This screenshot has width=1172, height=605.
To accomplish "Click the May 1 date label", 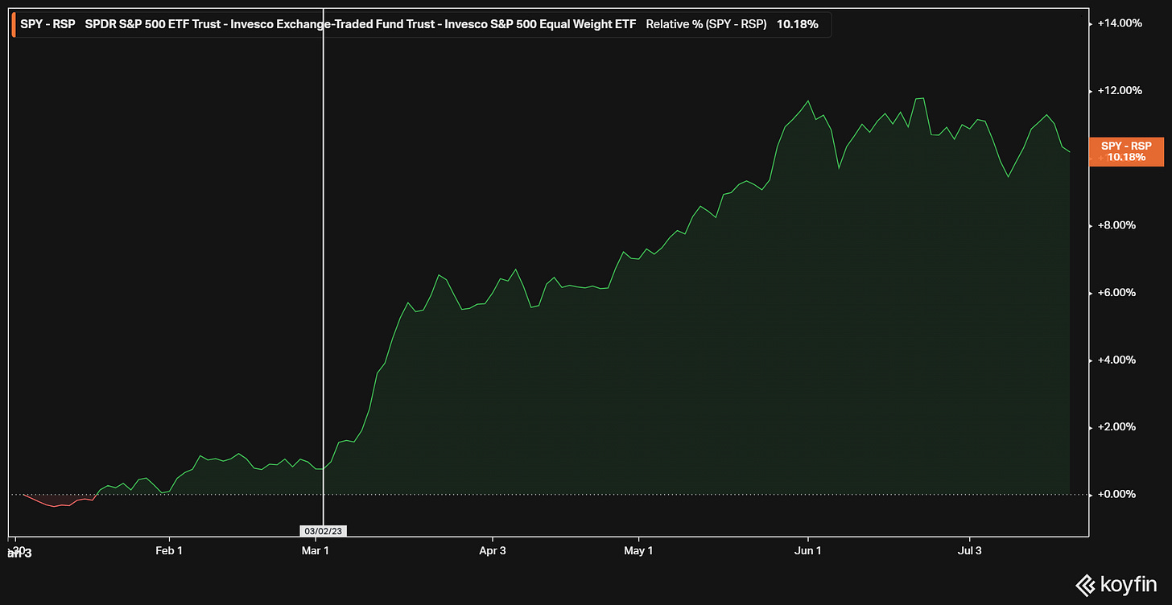I will 638,550.
